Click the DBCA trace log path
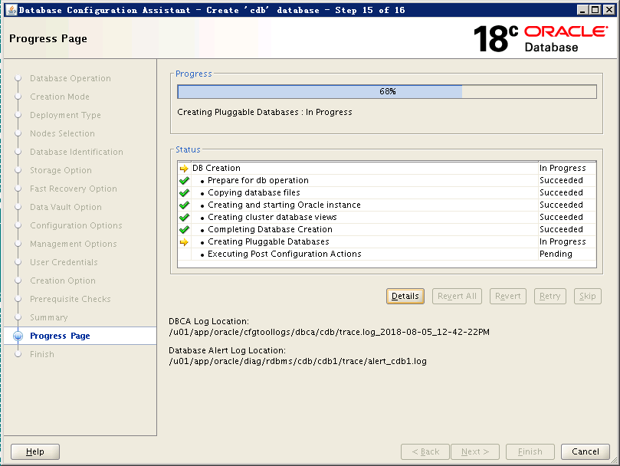Image resolution: width=620 pixels, height=466 pixels. 329,333
